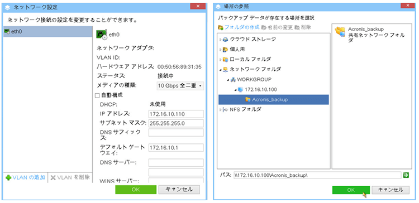Select ネットワーク フォルダ in tree
Viewport: 419px width, 203px height.
pyautogui.click(x=255, y=69)
